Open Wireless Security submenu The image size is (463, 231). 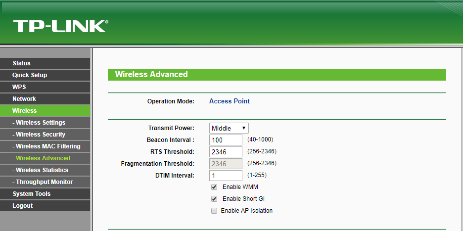point(45,135)
